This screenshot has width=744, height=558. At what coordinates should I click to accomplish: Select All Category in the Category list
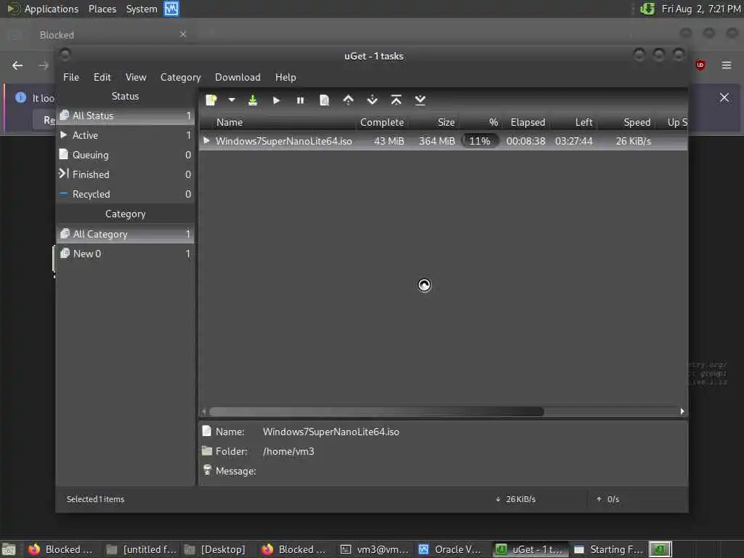click(125, 234)
